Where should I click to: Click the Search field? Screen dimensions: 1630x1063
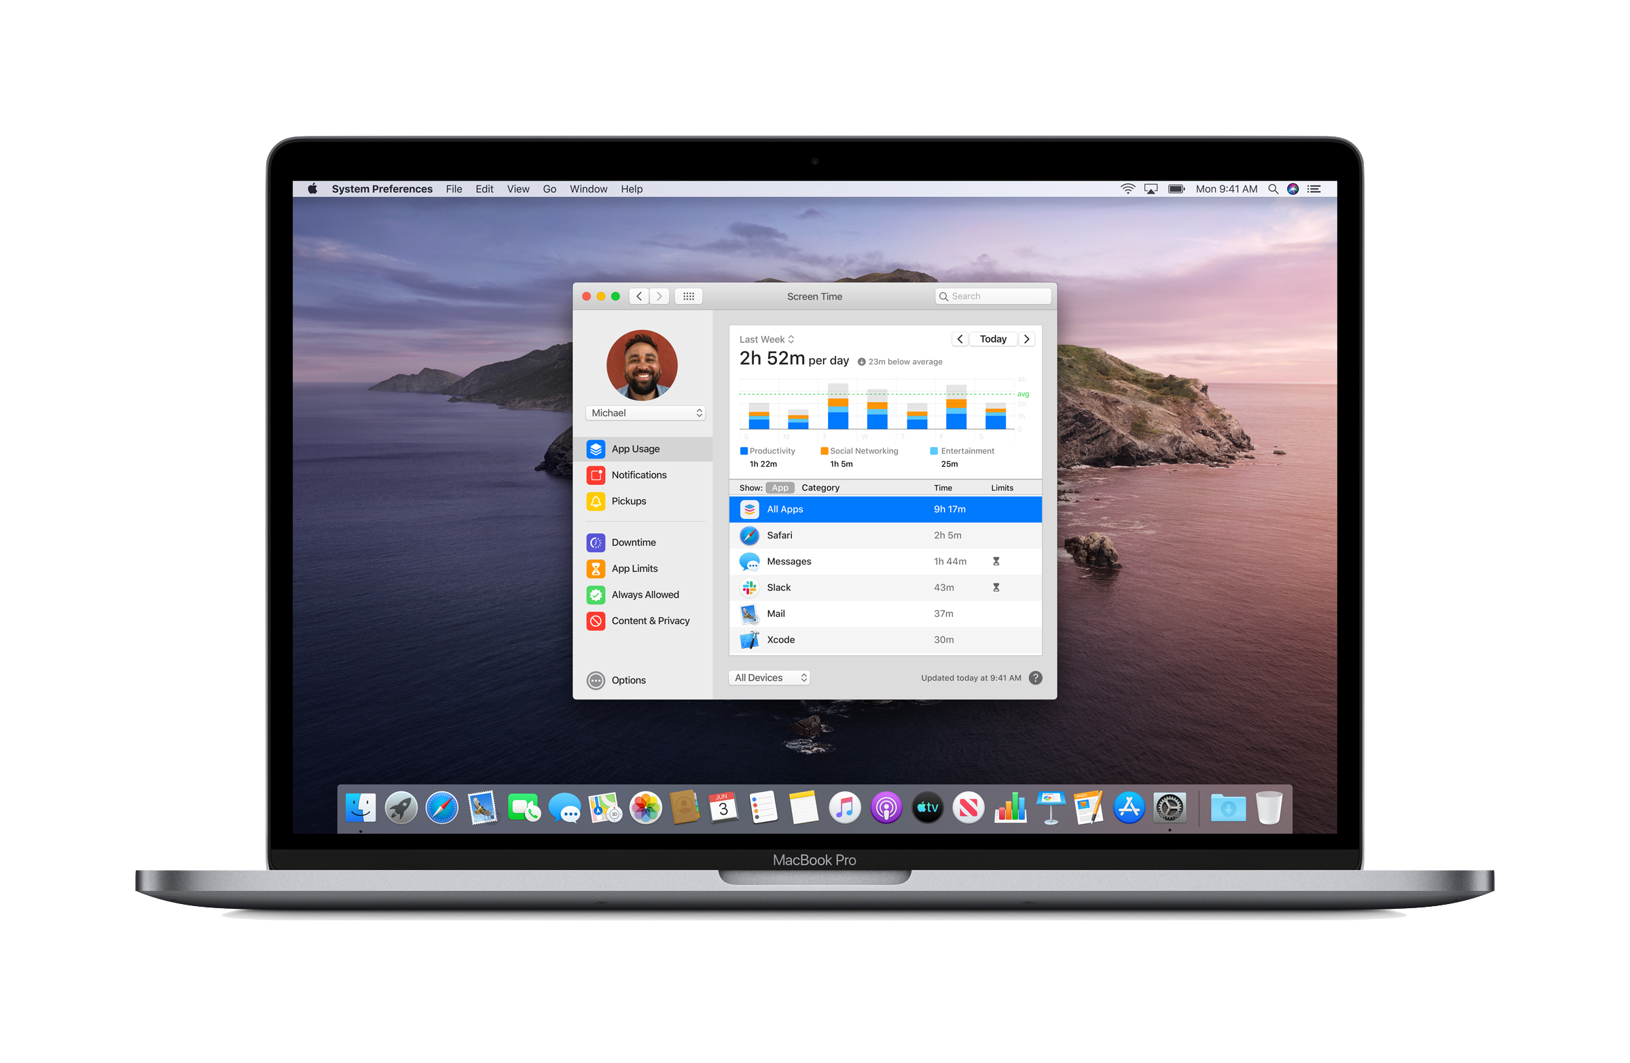(x=992, y=297)
